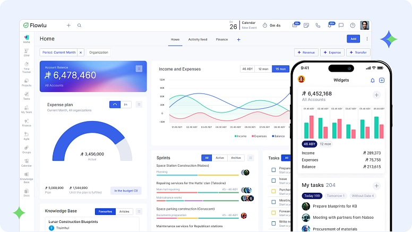The image size is (412, 232).
Task: Open the chat bubble icon
Action: tap(341, 25)
